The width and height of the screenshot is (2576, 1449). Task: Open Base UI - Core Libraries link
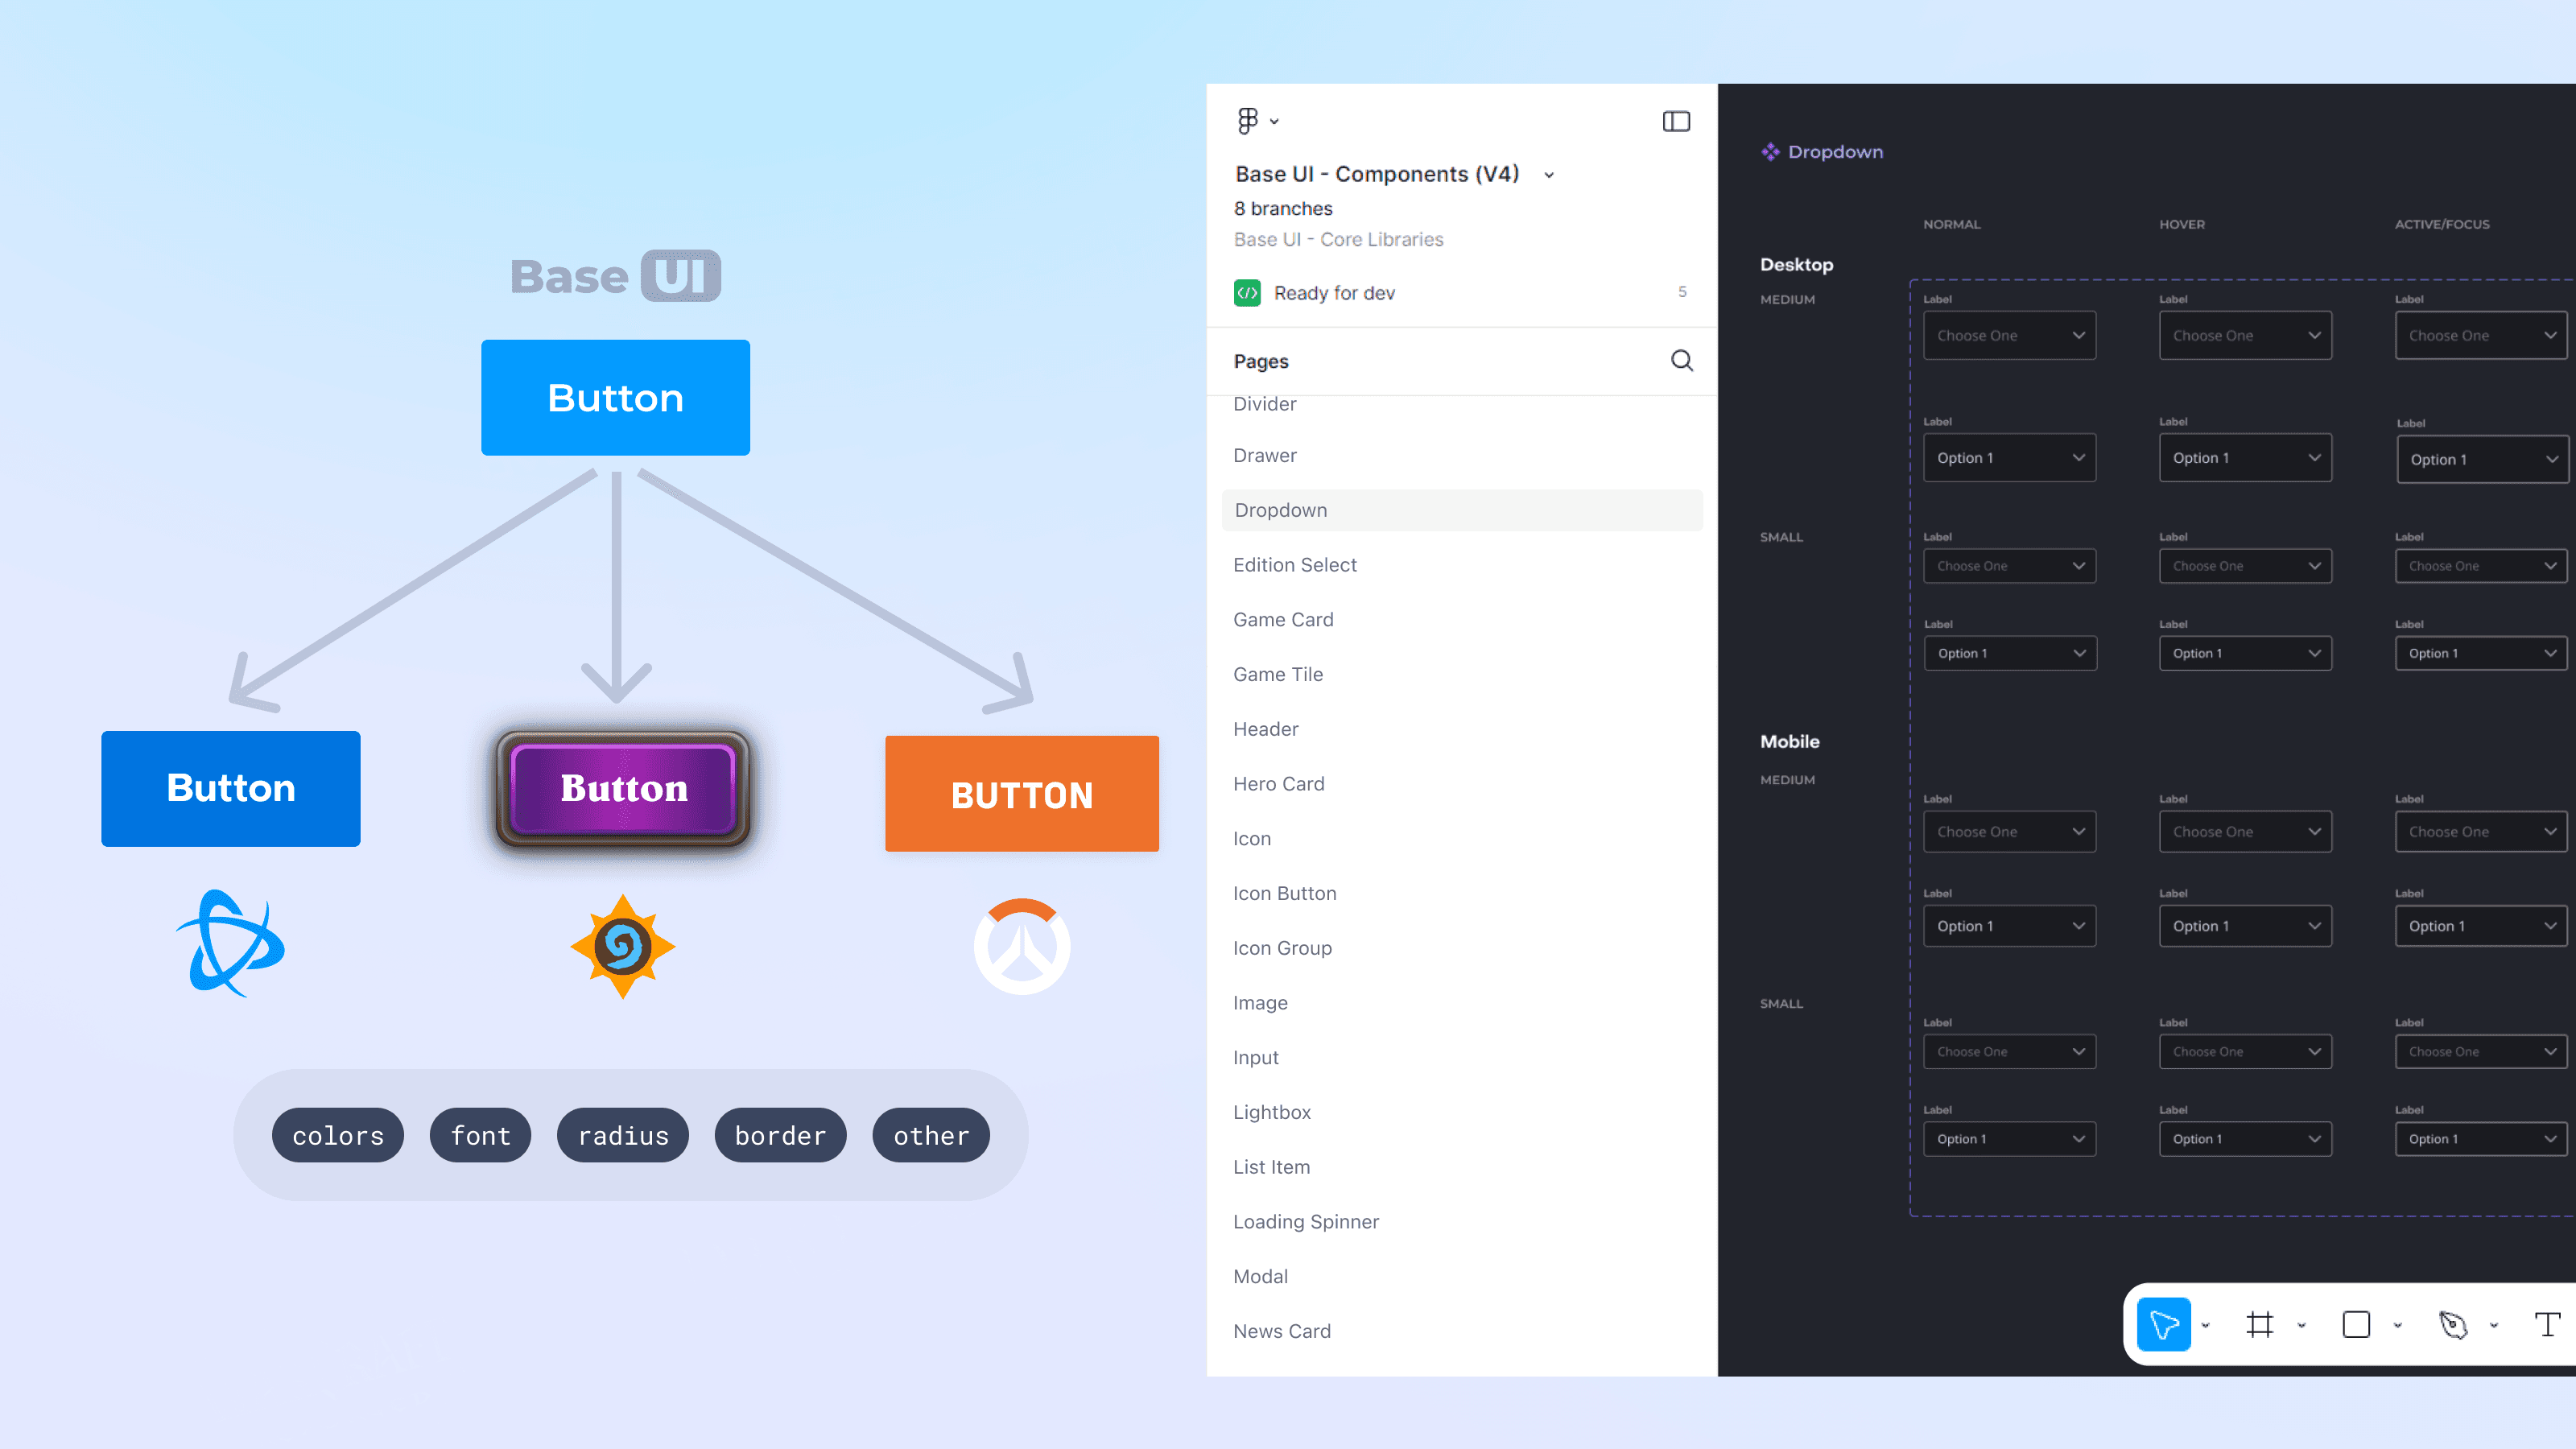click(1338, 239)
